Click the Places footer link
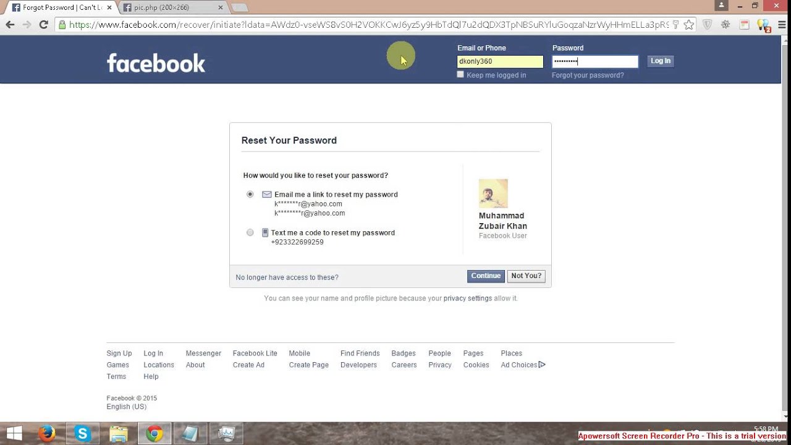 click(x=512, y=354)
